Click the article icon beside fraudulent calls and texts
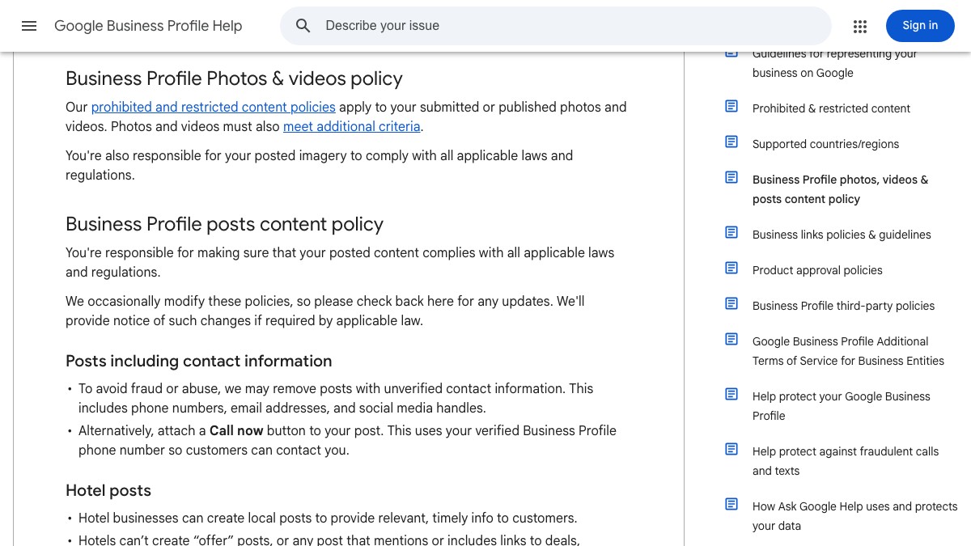 (731, 449)
